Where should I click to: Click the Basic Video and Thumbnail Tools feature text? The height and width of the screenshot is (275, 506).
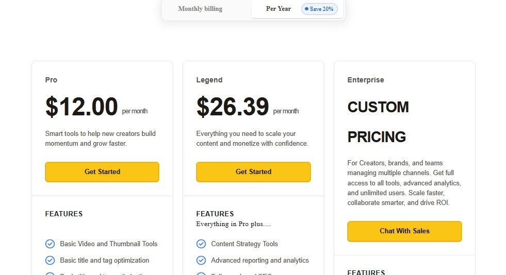click(108, 244)
